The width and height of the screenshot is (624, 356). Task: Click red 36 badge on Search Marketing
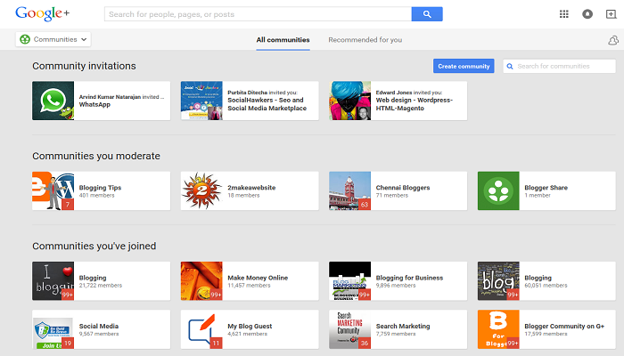pos(365,343)
